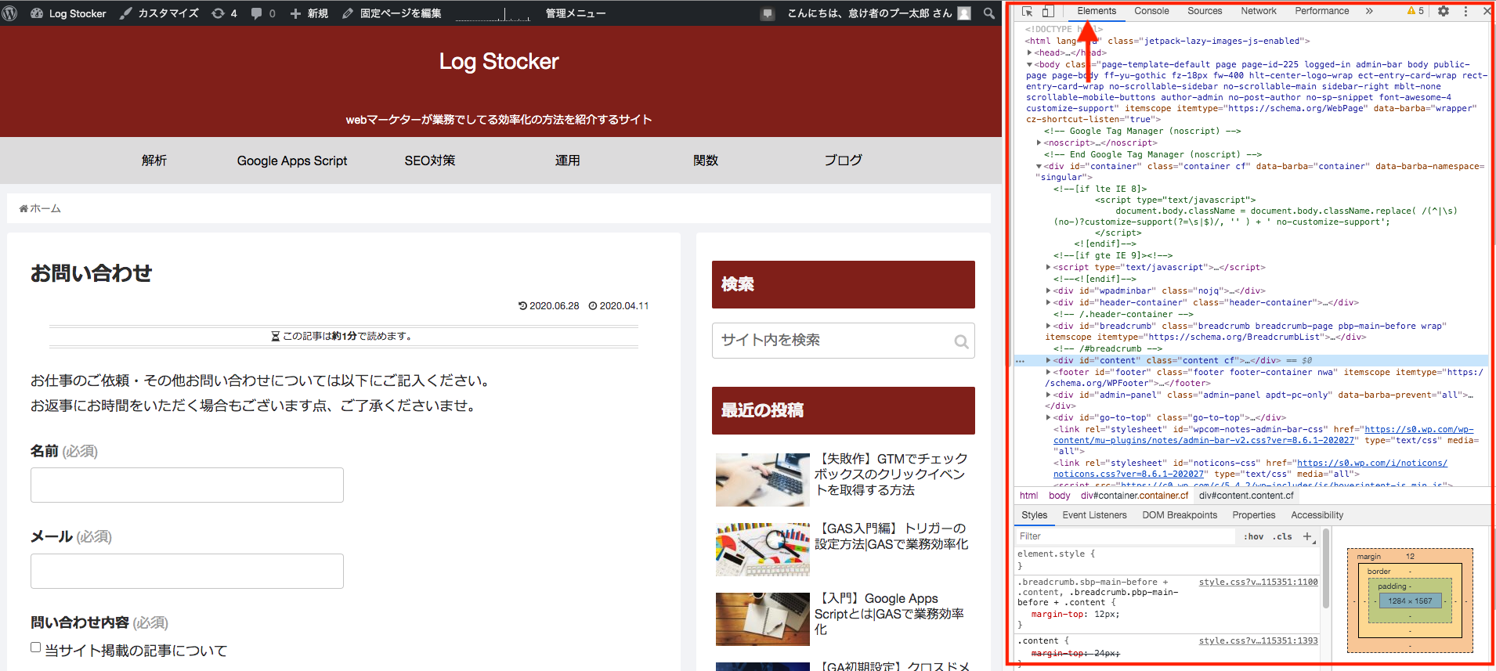Viewport: 1496px width, 671px height.
Task: Click the admin bar search magnifier icon
Action: click(989, 13)
